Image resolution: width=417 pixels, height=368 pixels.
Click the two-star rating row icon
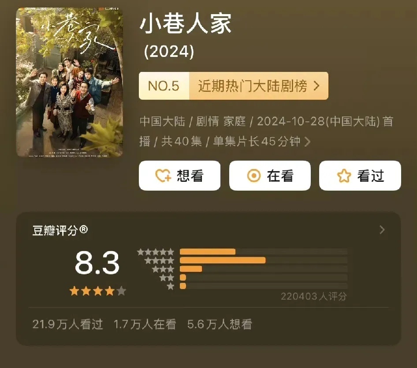coord(167,278)
